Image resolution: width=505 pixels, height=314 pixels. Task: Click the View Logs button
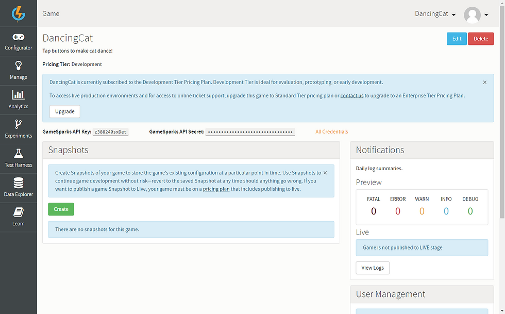point(372,268)
